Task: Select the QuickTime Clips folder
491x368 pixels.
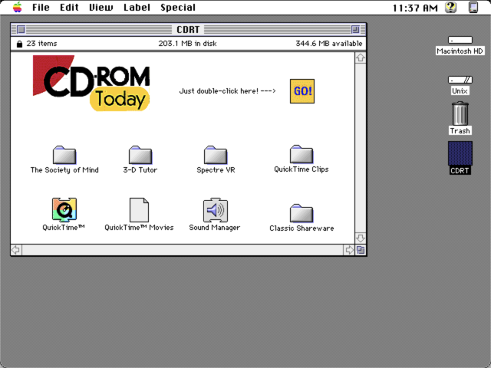Action: [302, 154]
